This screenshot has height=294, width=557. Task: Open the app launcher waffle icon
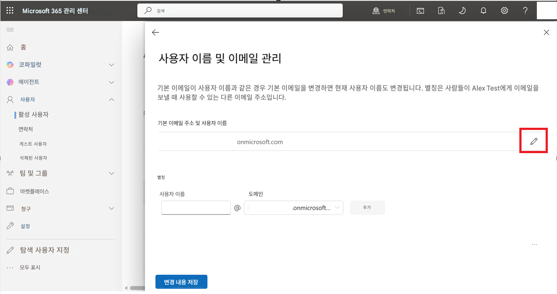tap(10, 10)
